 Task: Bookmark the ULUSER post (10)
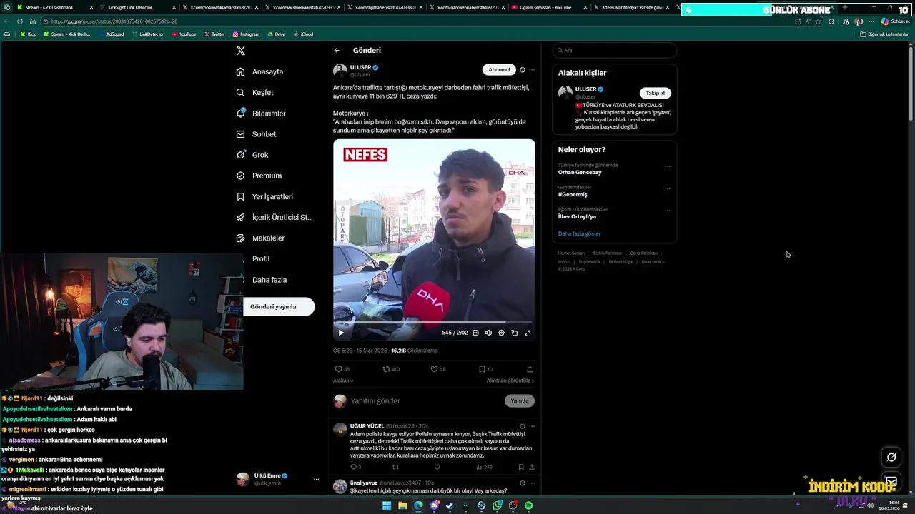(485, 369)
